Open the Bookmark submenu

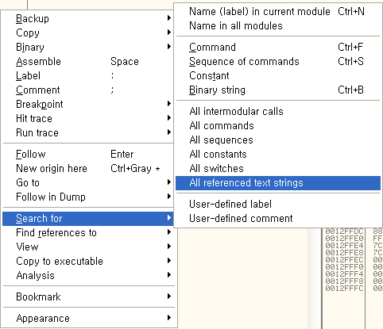[x=88, y=297]
